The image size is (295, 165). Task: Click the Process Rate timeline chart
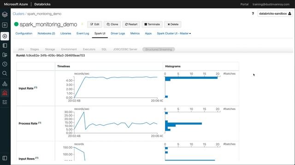click(x=116, y=122)
